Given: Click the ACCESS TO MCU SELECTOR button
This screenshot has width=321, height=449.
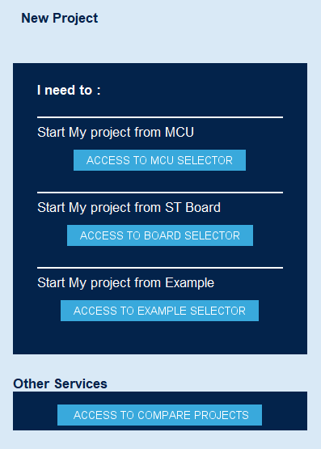Looking at the screenshot, I should [159, 160].
